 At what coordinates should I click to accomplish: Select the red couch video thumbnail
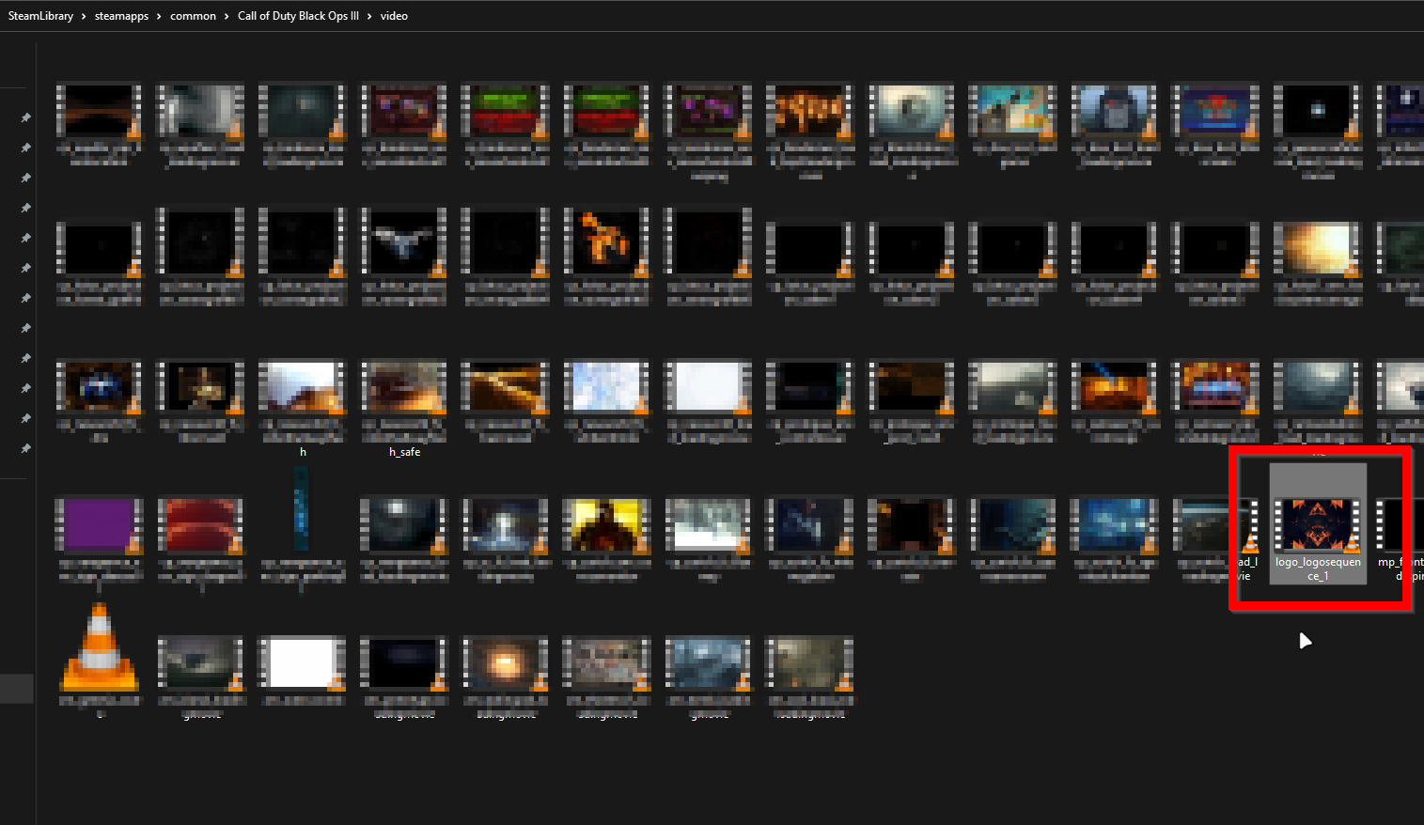point(200,524)
